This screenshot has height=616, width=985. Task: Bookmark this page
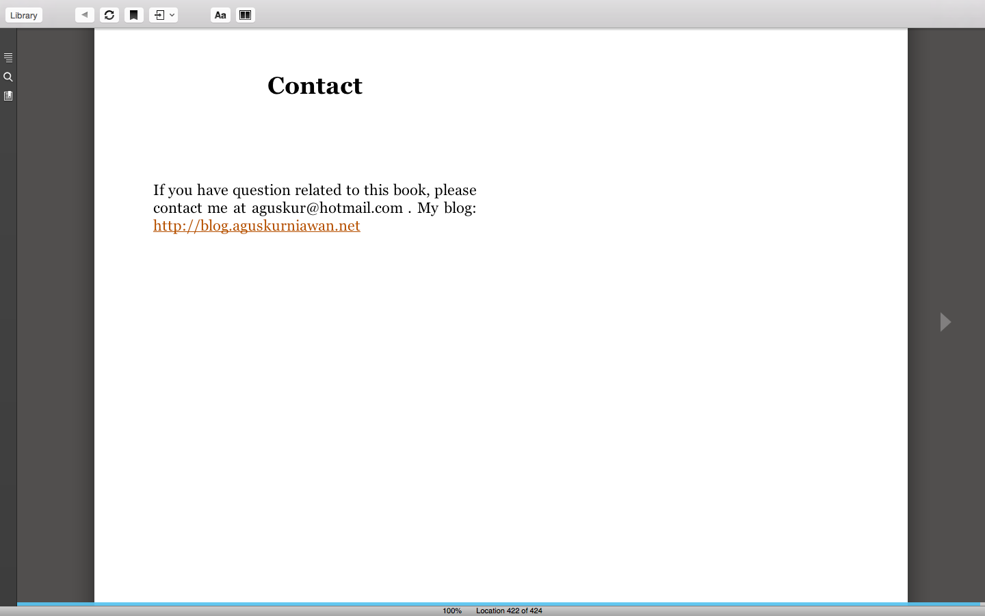tap(134, 15)
